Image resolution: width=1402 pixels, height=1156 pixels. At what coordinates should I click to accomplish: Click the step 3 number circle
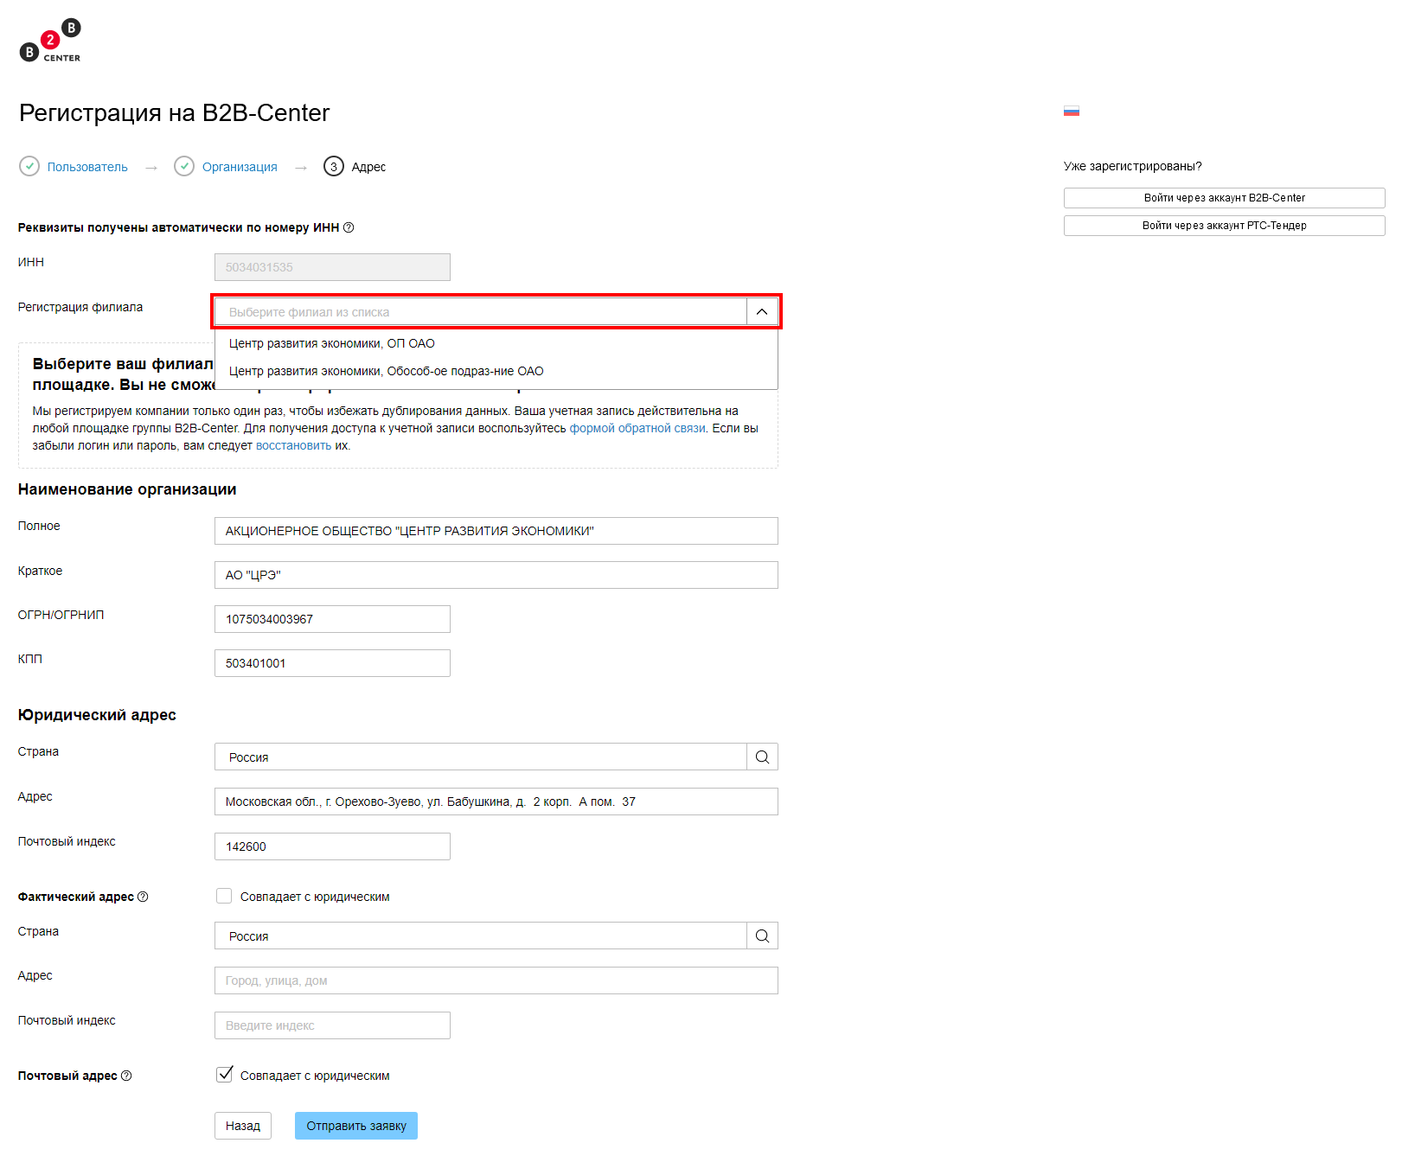(334, 166)
